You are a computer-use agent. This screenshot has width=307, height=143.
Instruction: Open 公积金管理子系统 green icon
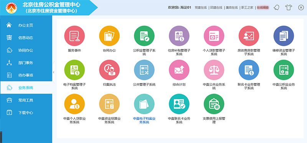144,36
